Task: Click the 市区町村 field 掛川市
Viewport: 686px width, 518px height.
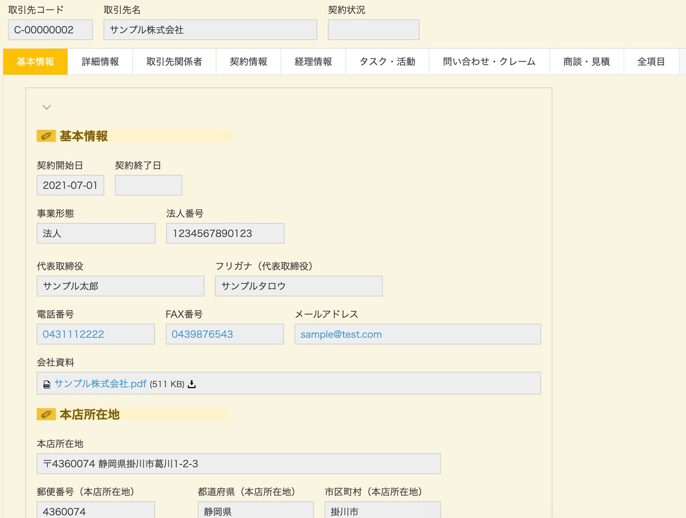Action: point(382,510)
